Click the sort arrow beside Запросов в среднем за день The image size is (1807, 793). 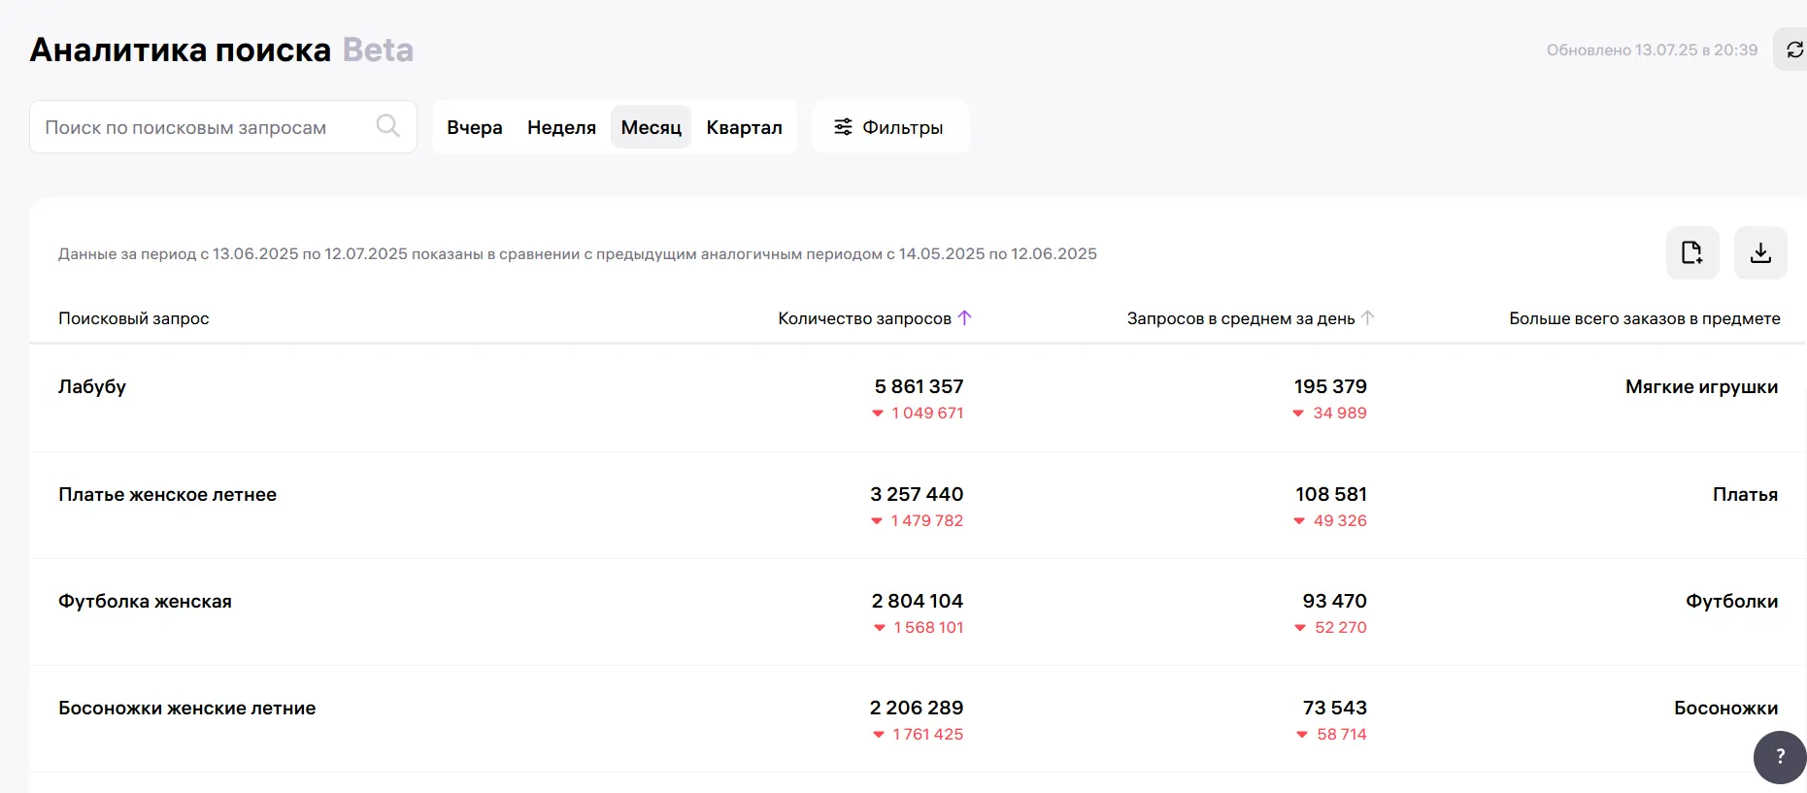tap(1367, 317)
